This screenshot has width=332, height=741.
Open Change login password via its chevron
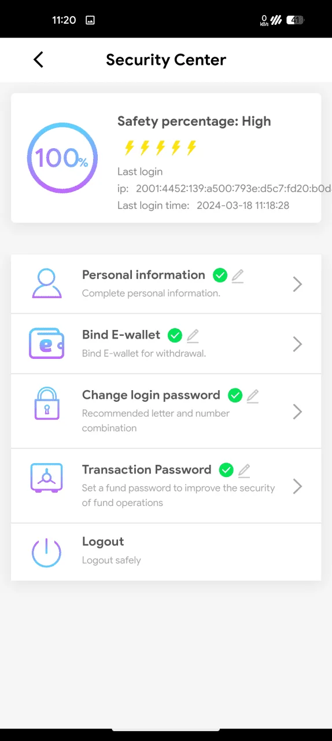point(297,412)
